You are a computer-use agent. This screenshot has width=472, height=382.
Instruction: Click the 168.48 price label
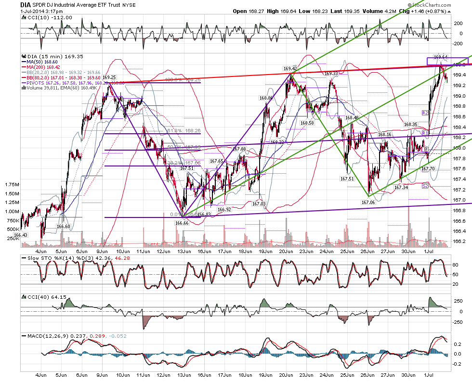[352, 117]
